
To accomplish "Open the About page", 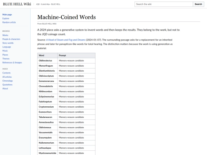I will (5, 88).
